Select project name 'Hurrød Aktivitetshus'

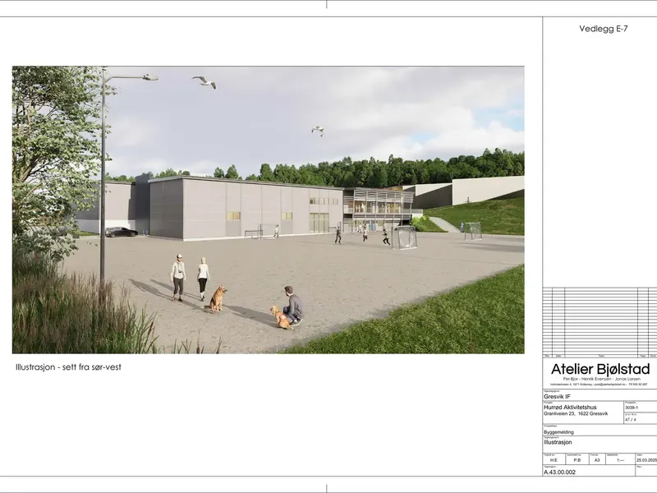click(570, 407)
